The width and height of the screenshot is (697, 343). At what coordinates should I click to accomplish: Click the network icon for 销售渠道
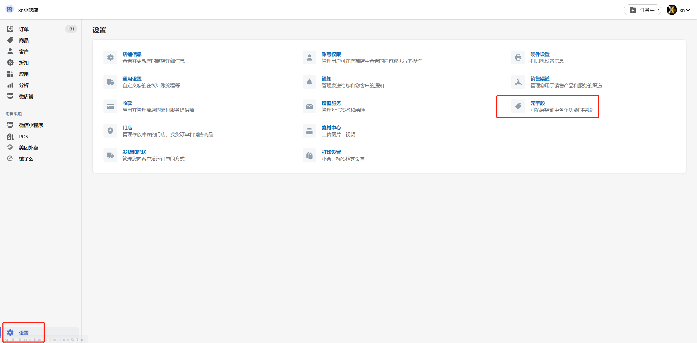(x=518, y=82)
